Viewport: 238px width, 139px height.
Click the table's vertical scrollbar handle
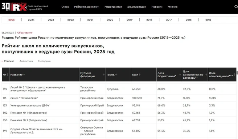237,73
